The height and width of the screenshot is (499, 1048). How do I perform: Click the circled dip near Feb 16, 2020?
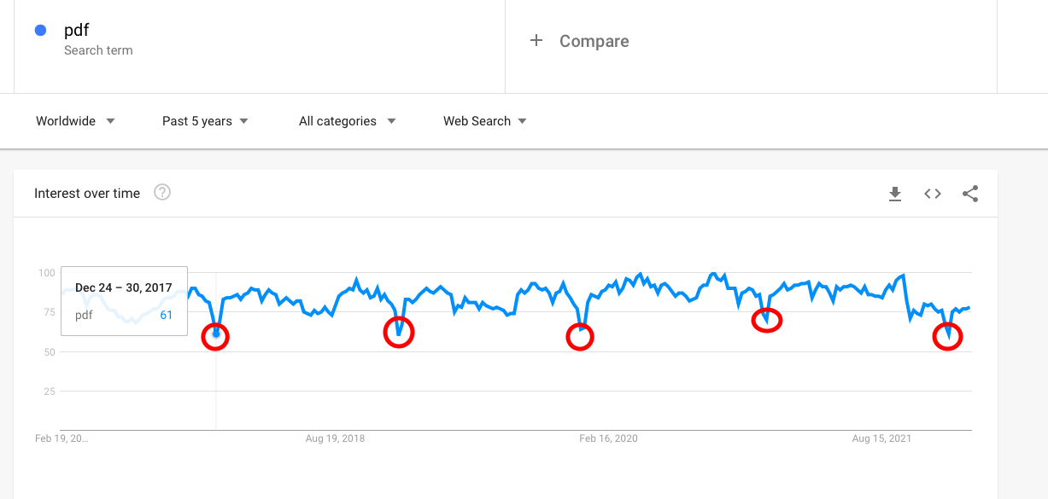point(580,337)
